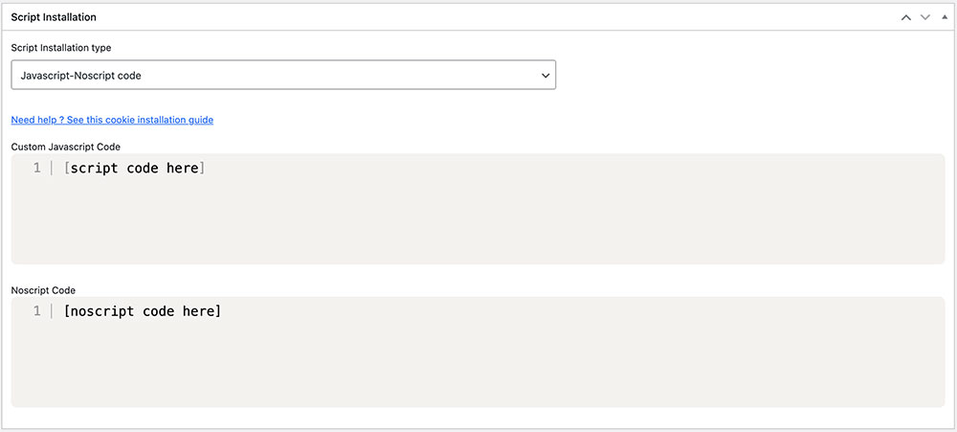Screen dimensions: 957x432
Task: Open the cookie installation guide link
Action: tap(112, 120)
